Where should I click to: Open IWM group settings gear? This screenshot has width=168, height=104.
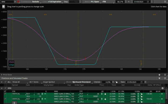tap(163, 88)
